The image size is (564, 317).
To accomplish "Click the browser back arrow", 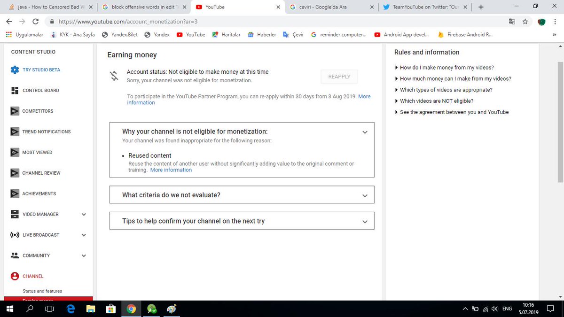I will click(9, 22).
